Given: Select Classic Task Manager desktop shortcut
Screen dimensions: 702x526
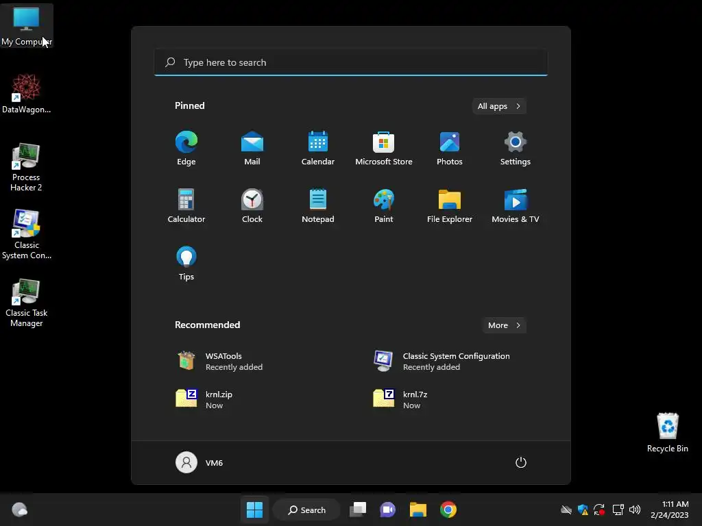Looking at the screenshot, I should click(27, 303).
